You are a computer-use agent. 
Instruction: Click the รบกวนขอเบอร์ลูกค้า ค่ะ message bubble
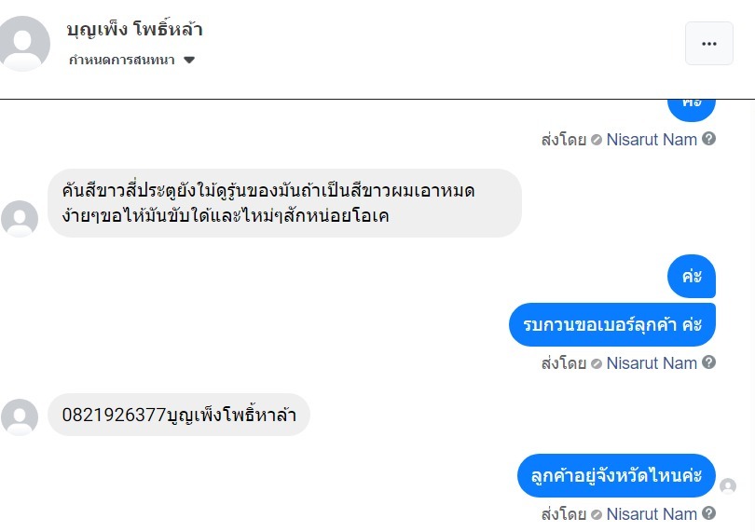[612, 325]
